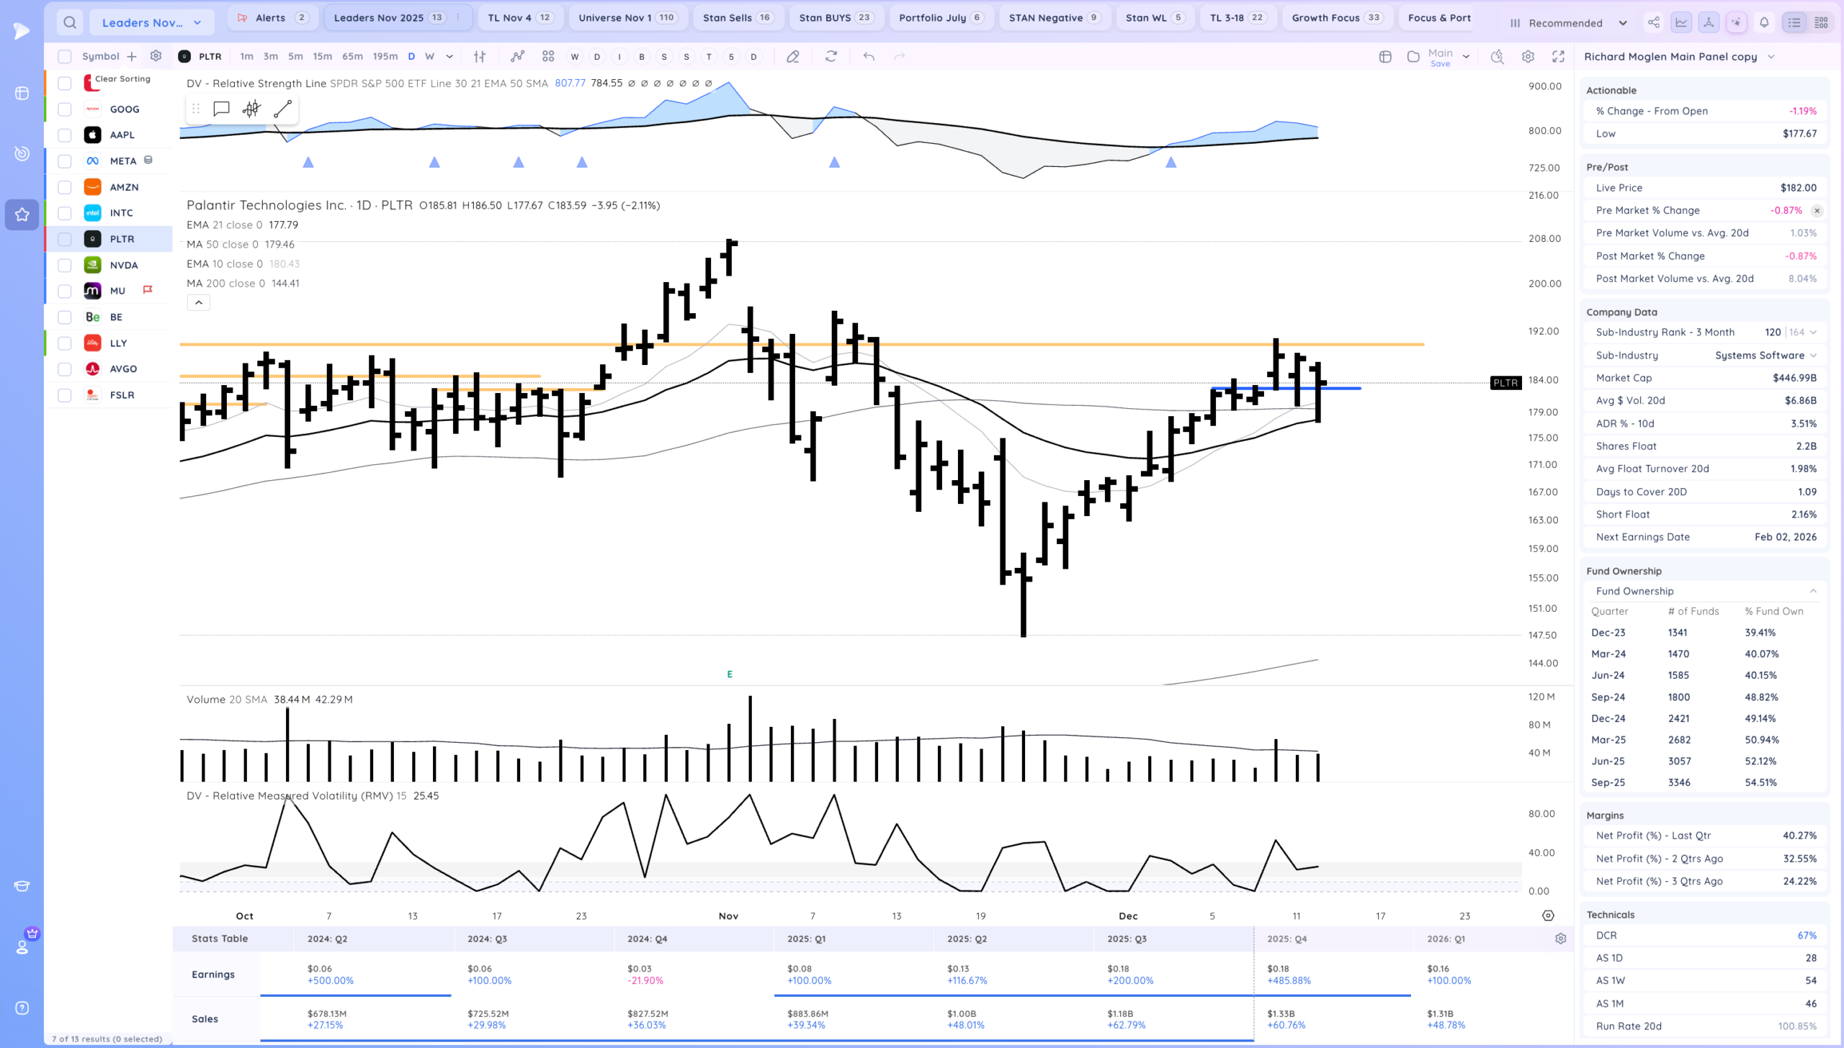Open Stats Table settings gear
1844x1048 pixels.
[1560, 939]
